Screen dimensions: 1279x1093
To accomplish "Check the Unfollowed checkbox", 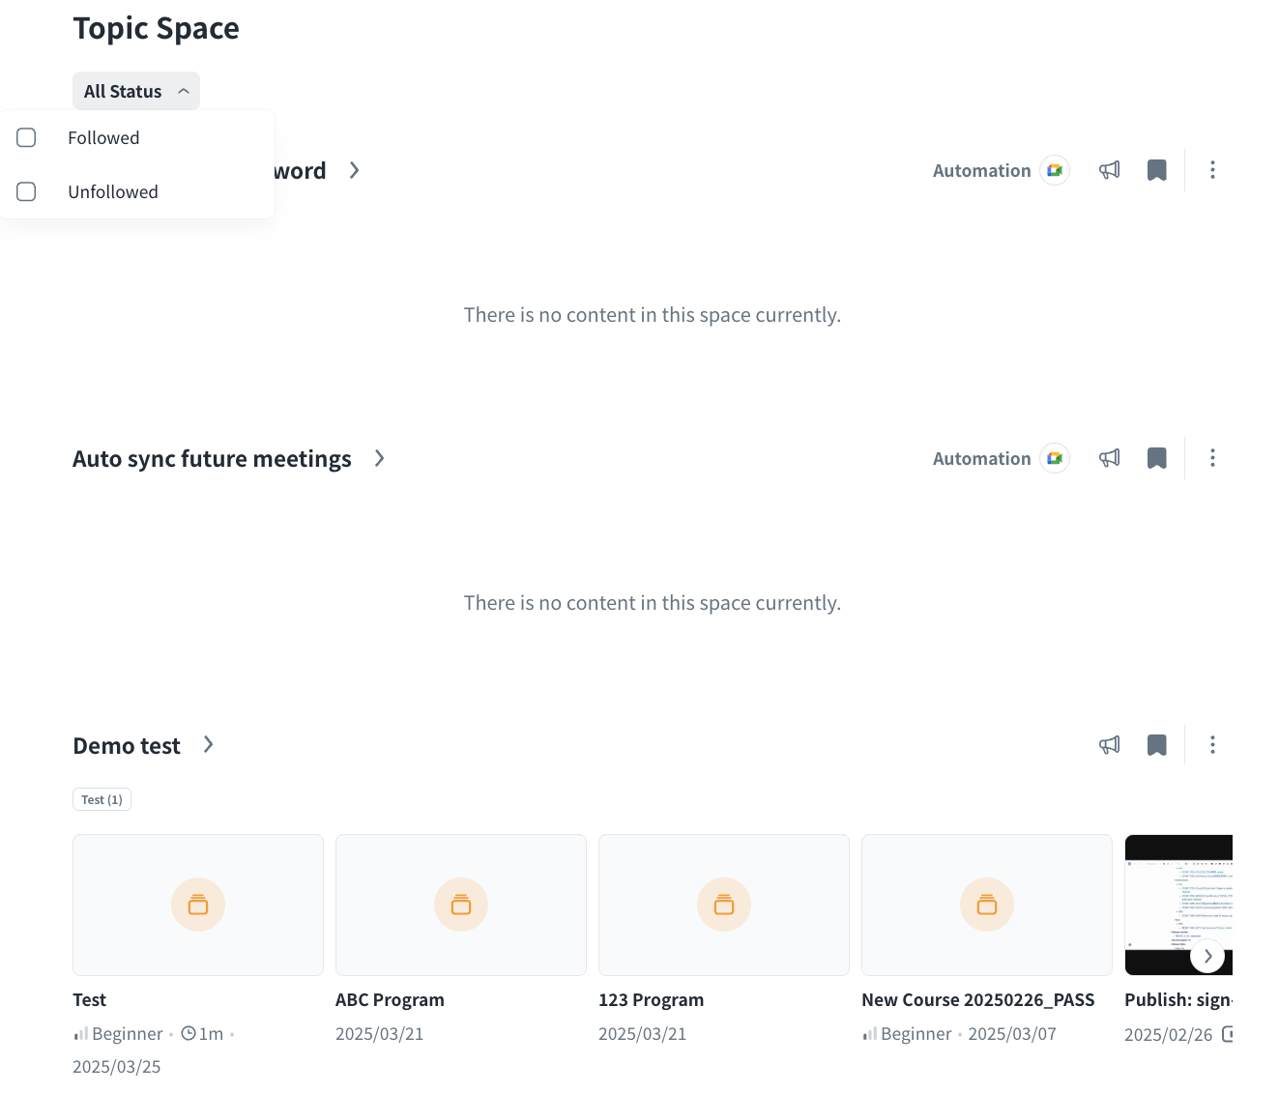I will [26, 192].
